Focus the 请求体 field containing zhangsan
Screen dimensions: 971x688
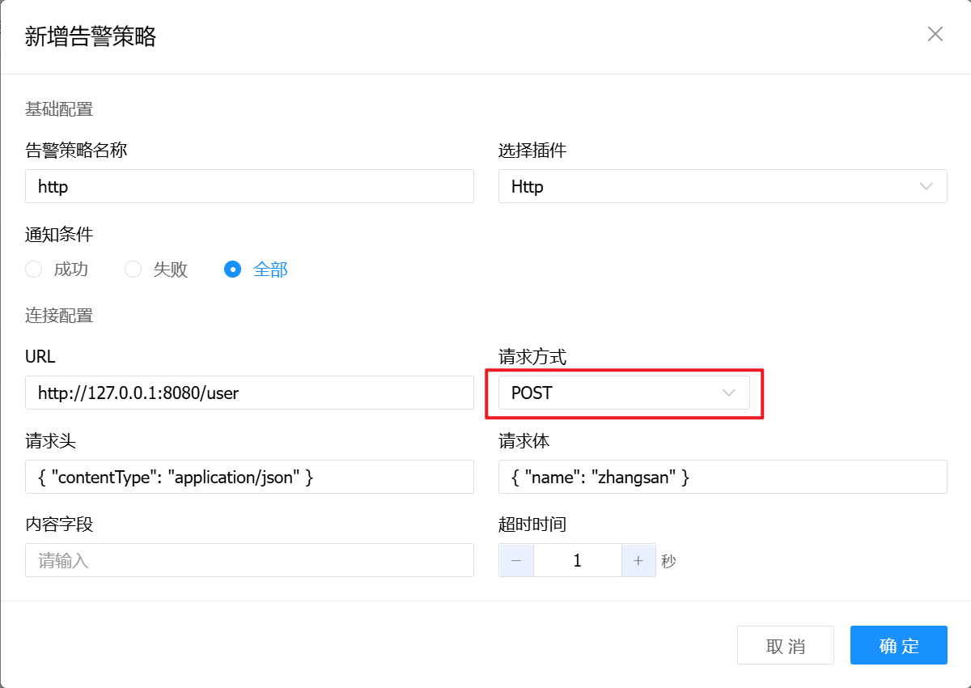(x=722, y=478)
